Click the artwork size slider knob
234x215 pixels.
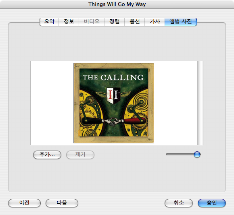coord(197,155)
